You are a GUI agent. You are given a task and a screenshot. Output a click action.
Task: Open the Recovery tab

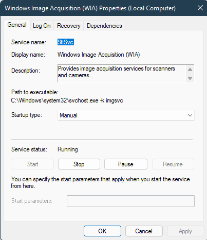69,26
